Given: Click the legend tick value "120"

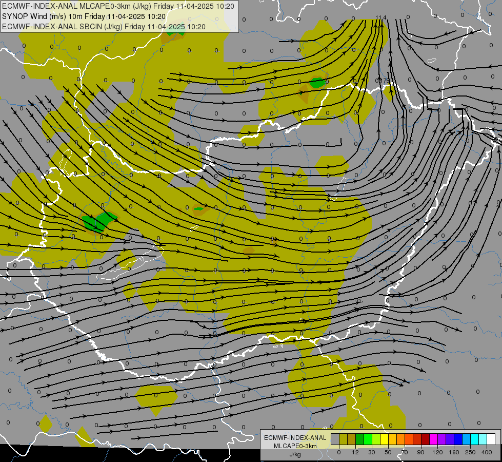Looking at the screenshot, I should [x=438, y=452].
